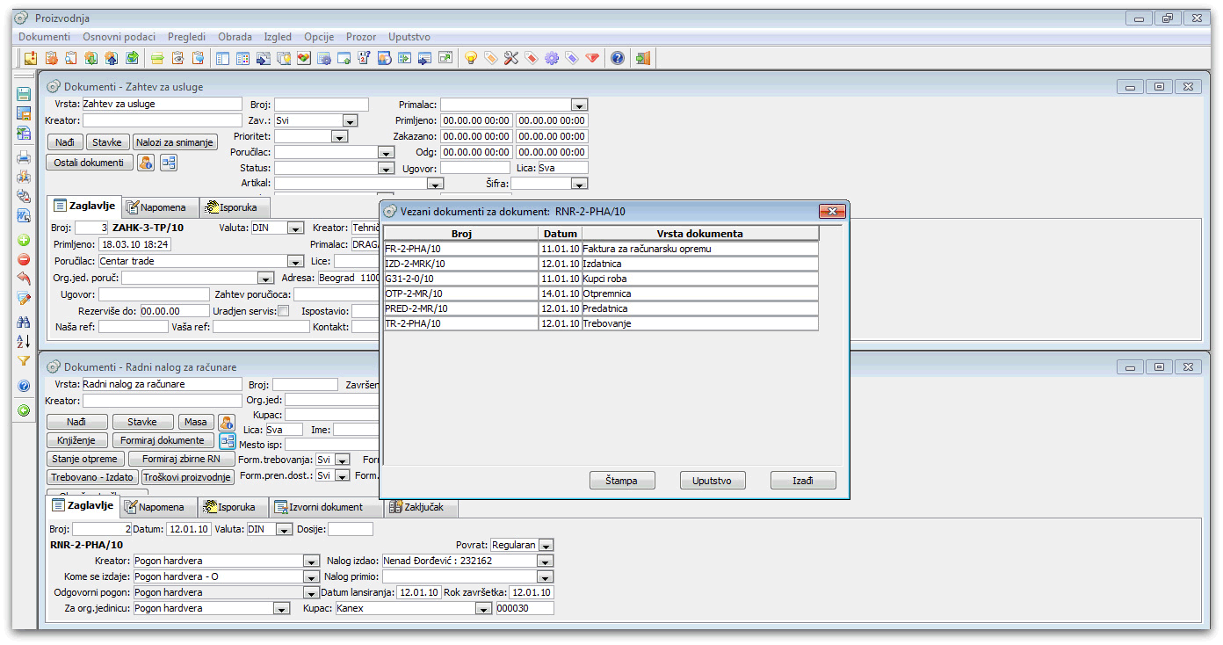Expand the Valuta dropdown in Radni nalog
This screenshot has height=645, width=1223.
(x=284, y=530)
